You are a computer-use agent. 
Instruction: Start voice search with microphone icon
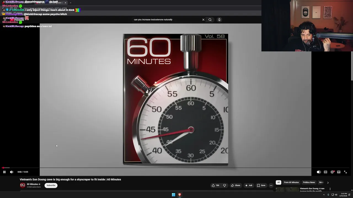point(219,20)
